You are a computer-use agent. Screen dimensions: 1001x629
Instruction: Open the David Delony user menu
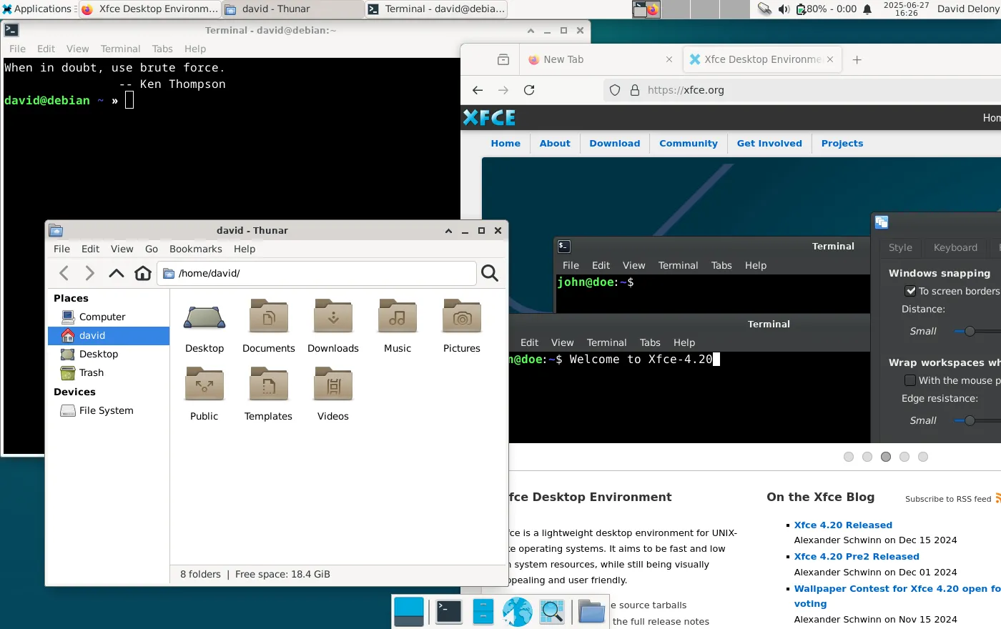967,9
